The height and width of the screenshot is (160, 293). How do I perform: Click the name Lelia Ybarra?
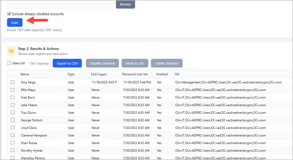point(29,105)
